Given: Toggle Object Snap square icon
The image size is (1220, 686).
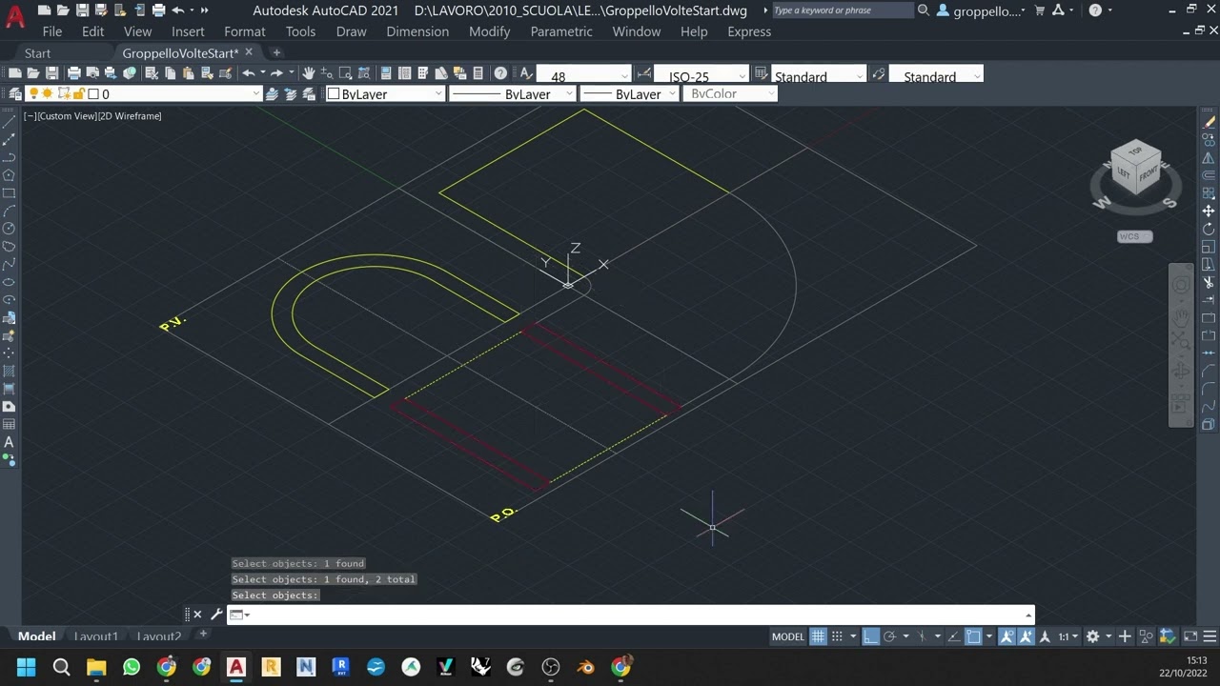Looking at the screenshot, I should pyautogui.click(x=973, y=636).
